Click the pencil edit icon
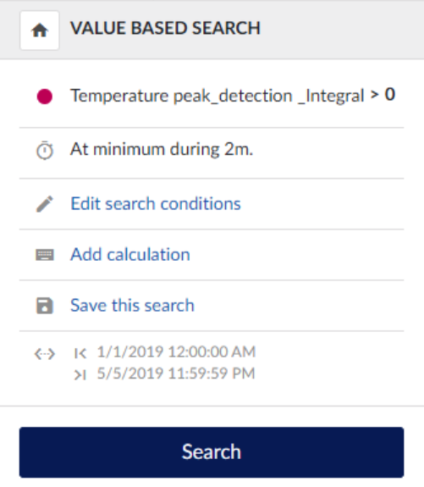Screen dimensions: 424x487 tap(45, 204)
